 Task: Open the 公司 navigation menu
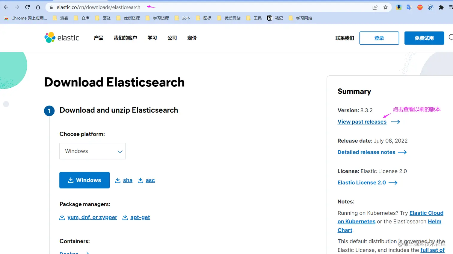[x=172, y=38]
